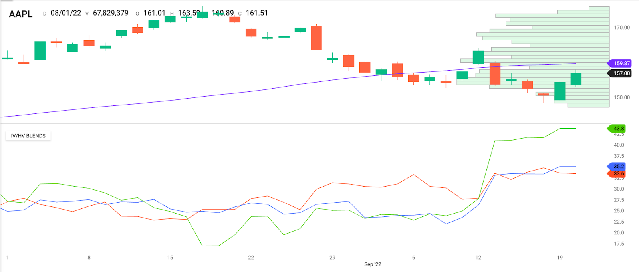Click the close price 161.51
Image resolution: width=639 pixels, height=272 pixels.
pyautogui.click(x=257, y=13)
